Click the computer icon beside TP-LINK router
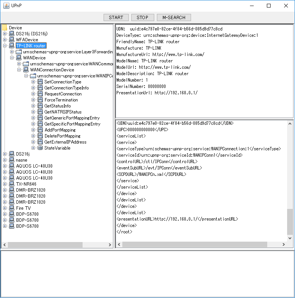295x298 pixels. click(12, 45)
